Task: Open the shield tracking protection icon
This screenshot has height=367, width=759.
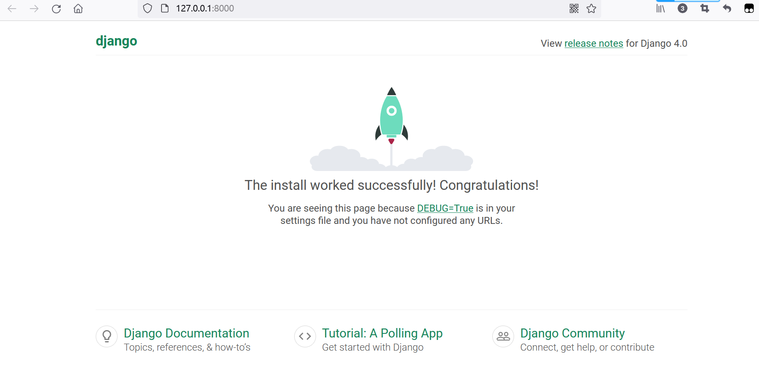Action: pyautogui.click(x=148, y=8)
